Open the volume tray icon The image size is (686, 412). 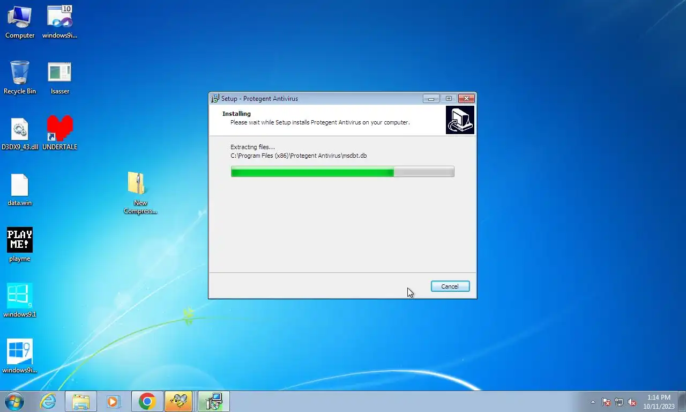click(x=632, y=402)
